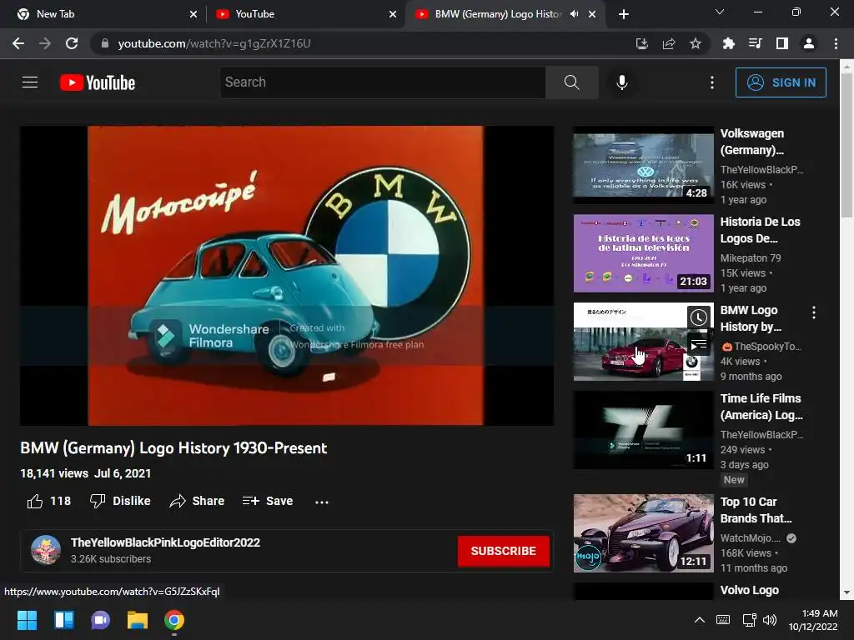Click the search magnifier button
The height and width of the screenshot is (640, 854).
coord(571,82)
